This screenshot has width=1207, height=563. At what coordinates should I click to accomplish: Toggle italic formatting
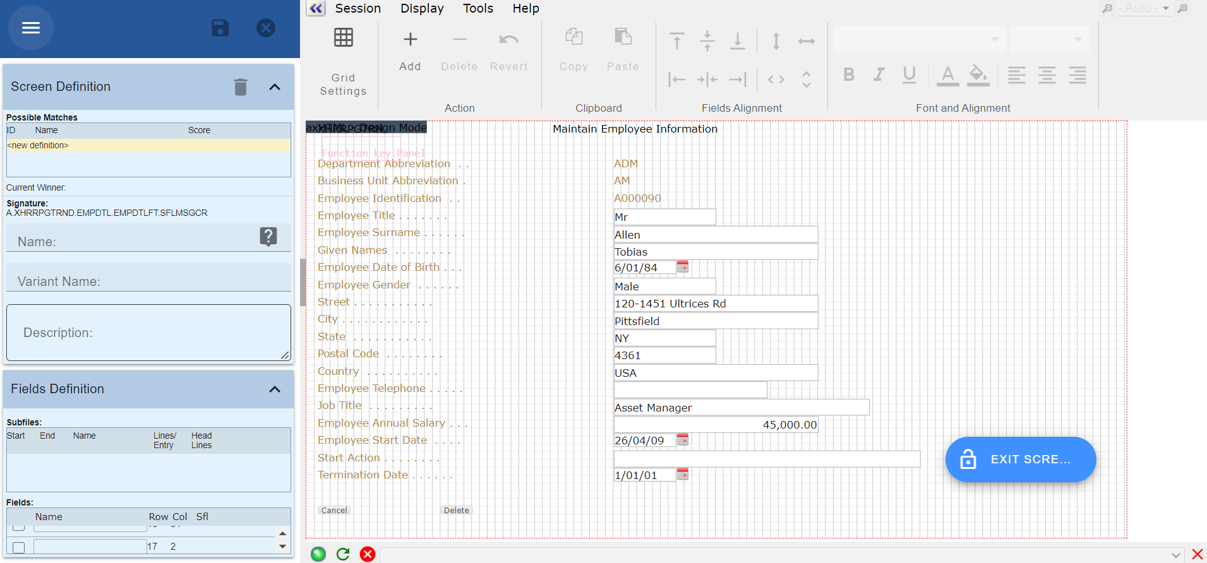point(879,75)
